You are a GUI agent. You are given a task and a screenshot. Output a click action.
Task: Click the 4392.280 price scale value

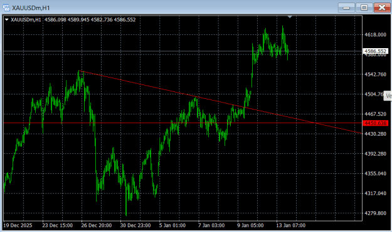375,154
